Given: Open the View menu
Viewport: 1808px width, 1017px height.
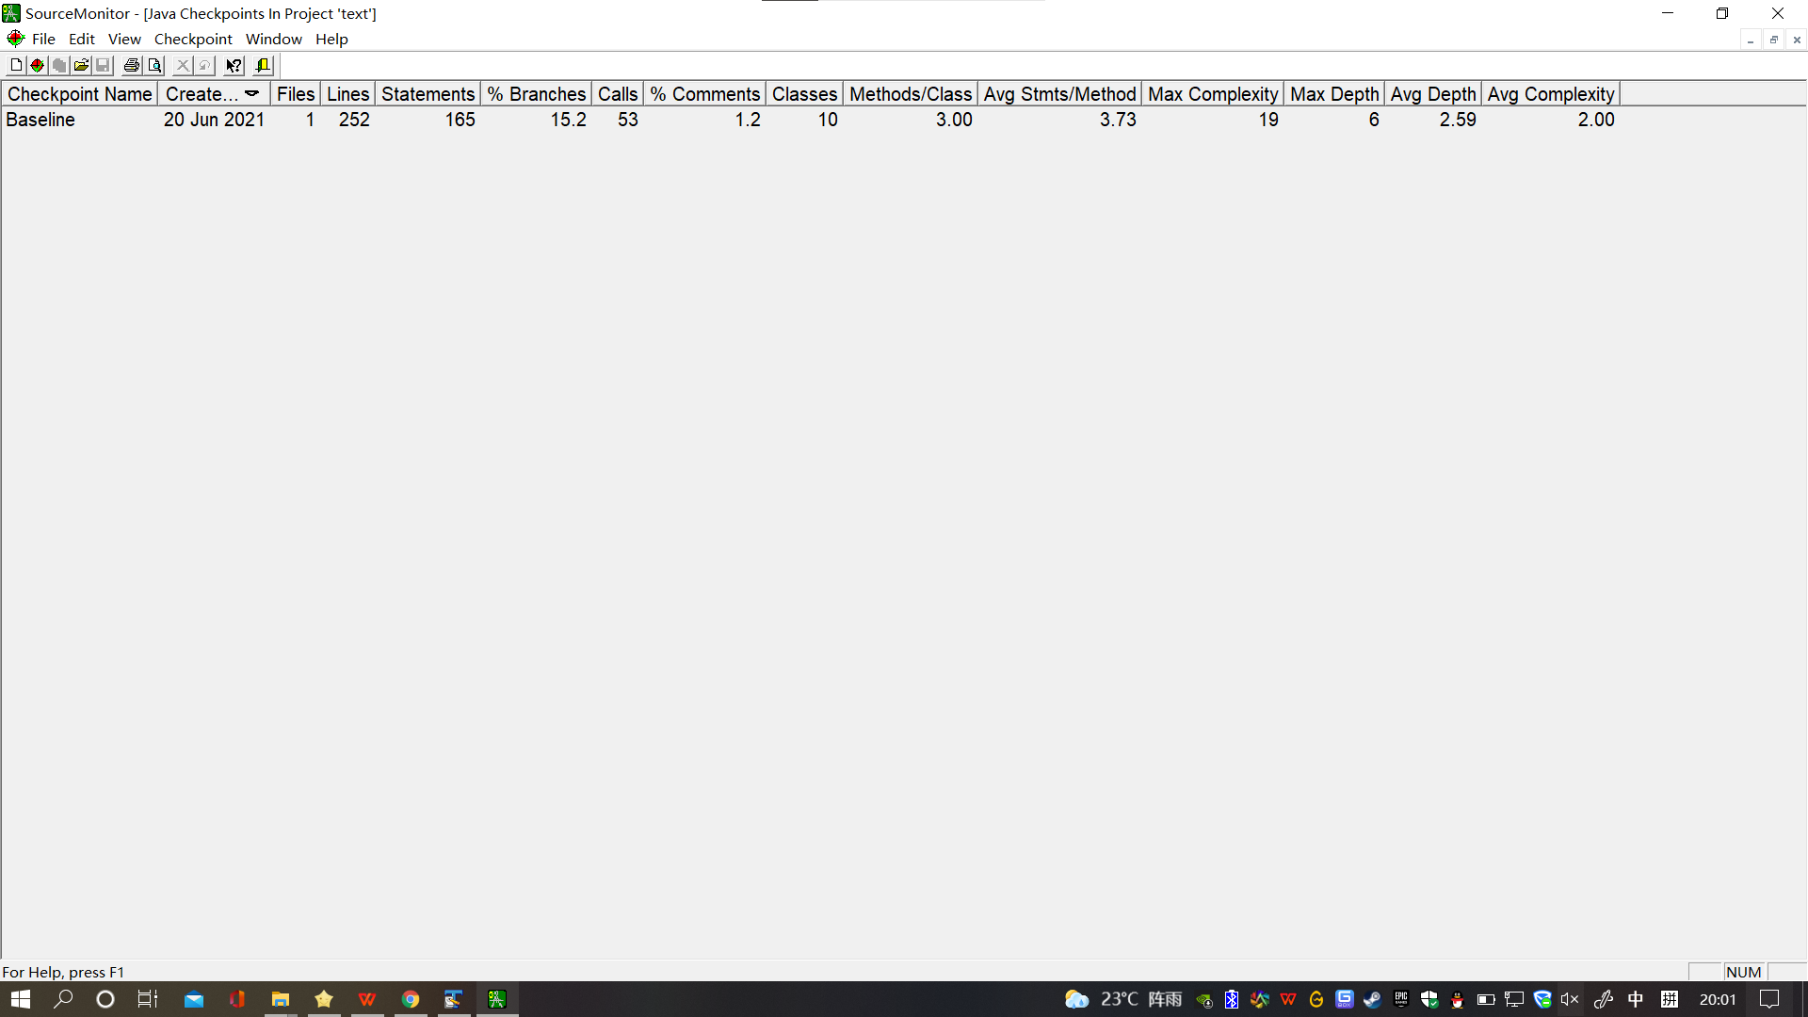Looking at the screenshot, I should [124, 39].
